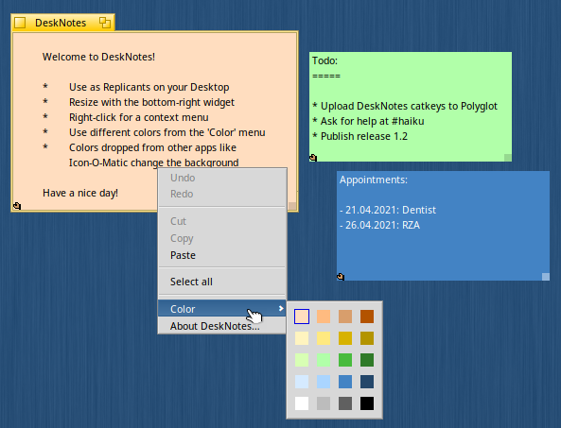Pick the medium green swatch
Screen dimensions: 561x428
345,360
